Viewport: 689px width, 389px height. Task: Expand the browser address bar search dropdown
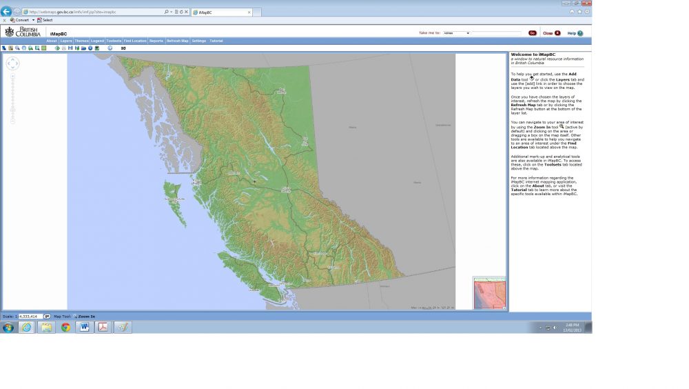(x=170, y=12)
